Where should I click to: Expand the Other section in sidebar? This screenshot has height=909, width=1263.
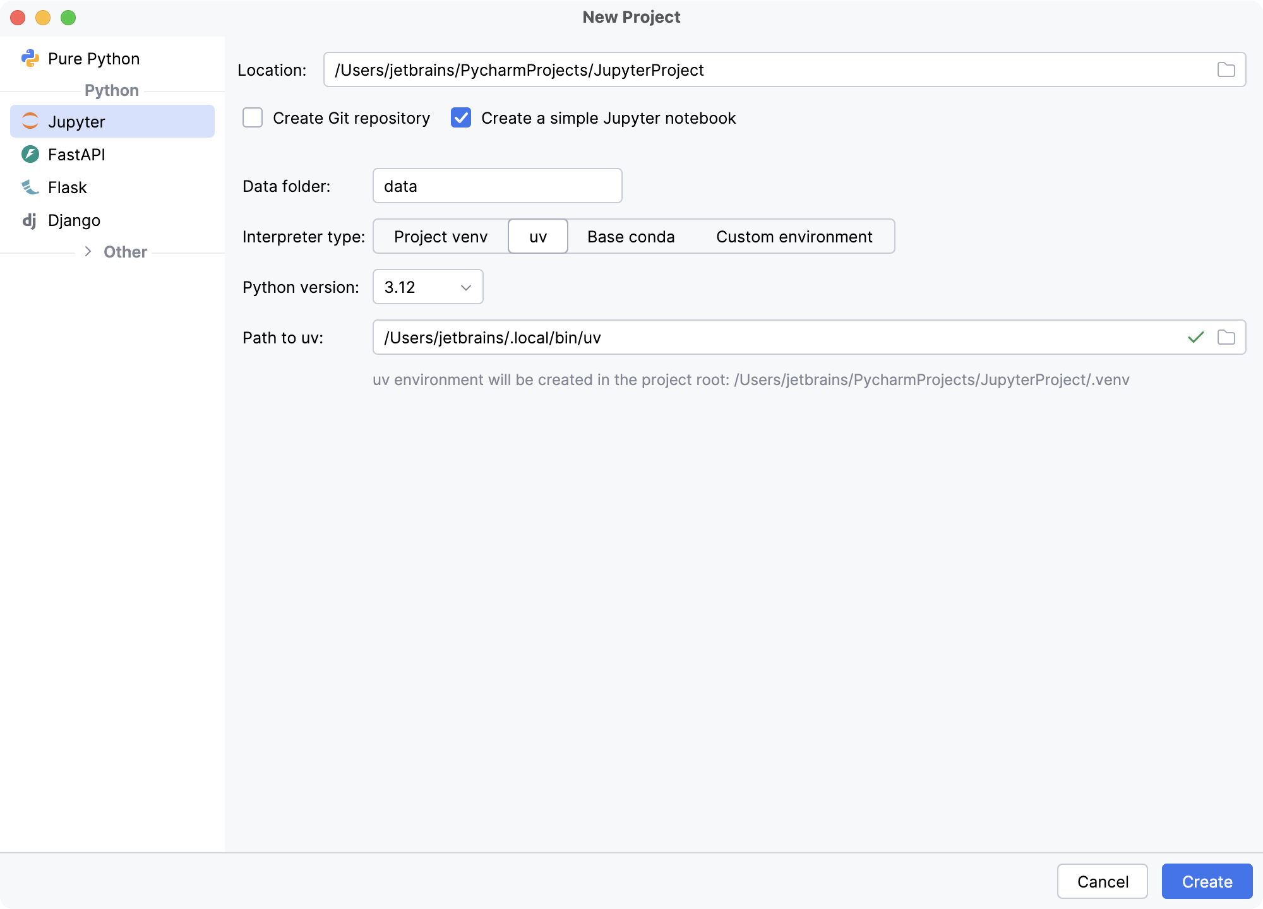[87, 251]
